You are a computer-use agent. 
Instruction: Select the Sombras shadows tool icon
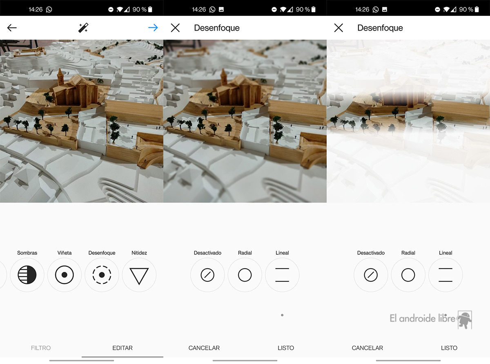27,275
